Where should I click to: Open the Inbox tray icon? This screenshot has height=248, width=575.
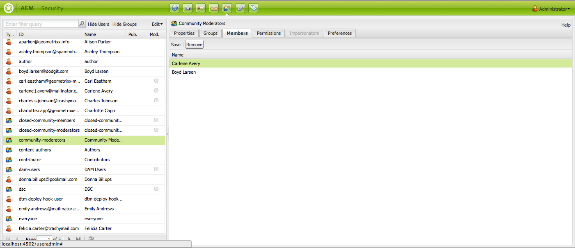coord(214,8)
